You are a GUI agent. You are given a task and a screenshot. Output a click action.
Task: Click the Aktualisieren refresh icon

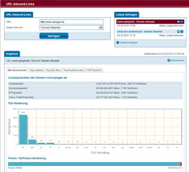click(169, 60)
